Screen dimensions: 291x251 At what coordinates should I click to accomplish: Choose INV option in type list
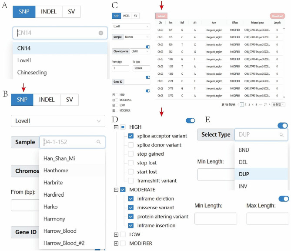click(x=261, y=186)
